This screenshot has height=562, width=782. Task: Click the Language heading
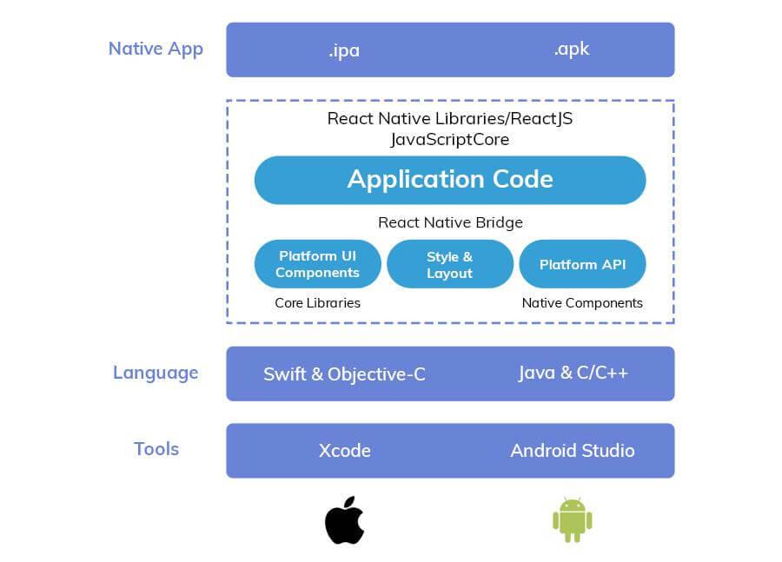point(156,373)
